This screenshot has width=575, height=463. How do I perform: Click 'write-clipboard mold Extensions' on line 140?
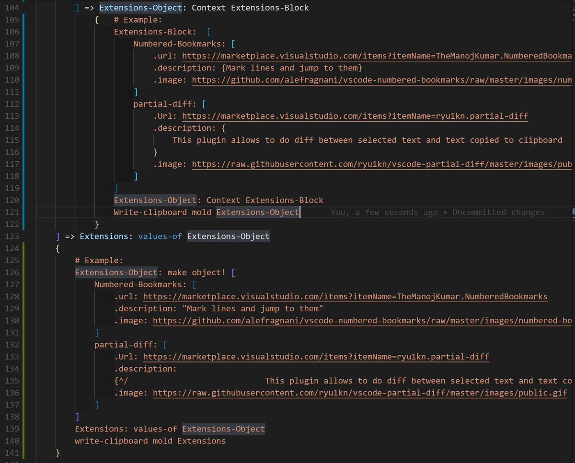(x=150, y=441)
